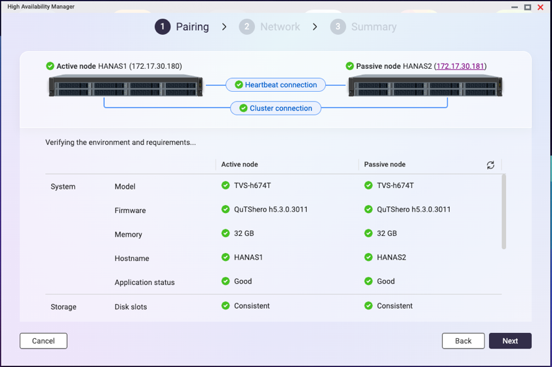This screenshot has height=367, width=552.
Task: Click the active node NAS device image
Action: [x=126, y=87]
